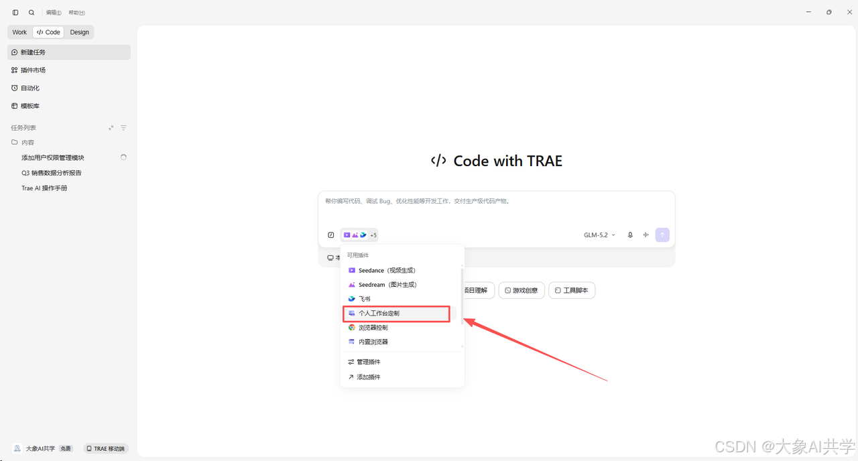Select the 个人工作台定制 plugin
Viewport: 858px width, 461px height.
401,314
